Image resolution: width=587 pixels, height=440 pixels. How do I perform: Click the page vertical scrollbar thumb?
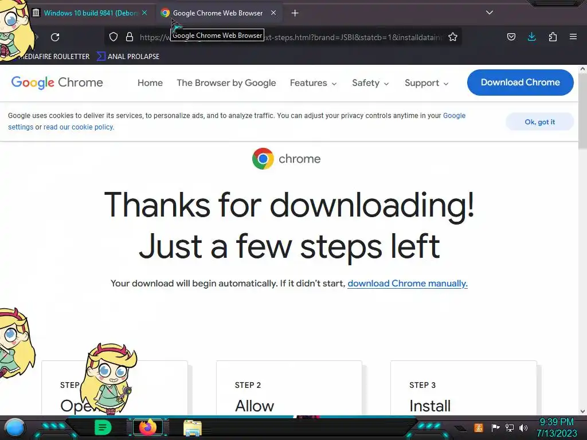(x=582, y=111)
